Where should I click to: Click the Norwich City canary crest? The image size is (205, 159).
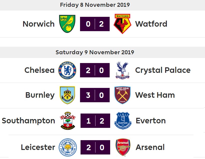point(67,24)
